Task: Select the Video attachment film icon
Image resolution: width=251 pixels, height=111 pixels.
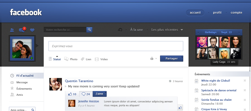Action: coord(97,59)
